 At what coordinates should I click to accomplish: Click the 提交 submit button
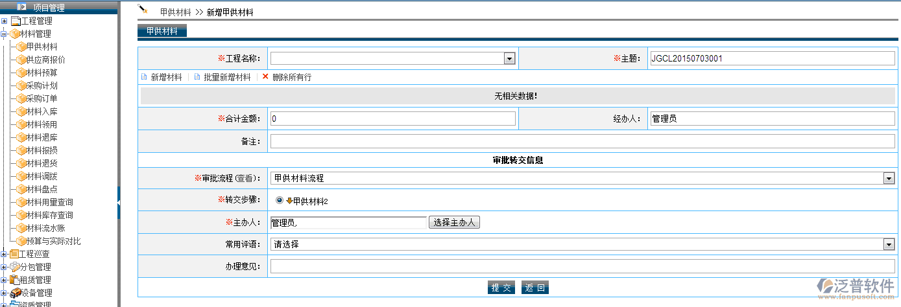(501, 288)
